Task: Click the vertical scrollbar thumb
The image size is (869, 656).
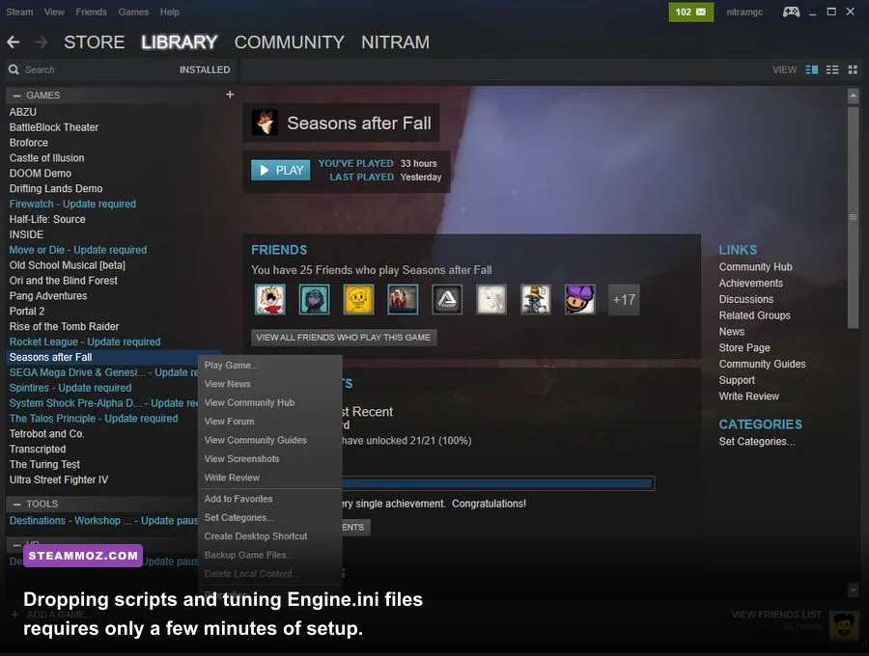Action: [853, 217]
